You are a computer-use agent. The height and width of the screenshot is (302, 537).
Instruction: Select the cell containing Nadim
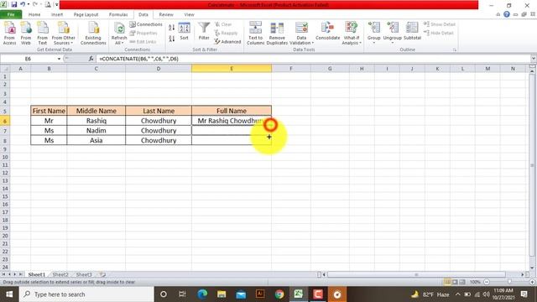[x=96, y=131]
